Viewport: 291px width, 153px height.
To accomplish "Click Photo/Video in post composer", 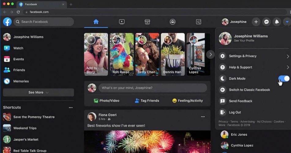I will pos(106,101).
